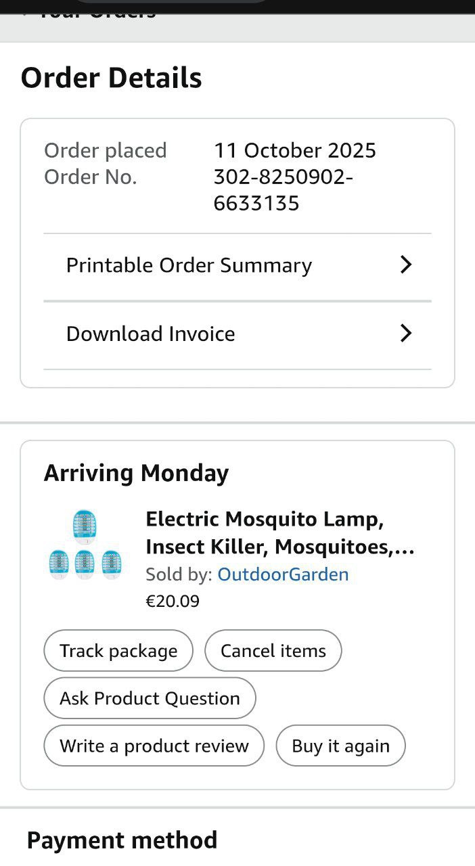475x866 pixels.
Task: Tap Ask Product Question
Action: (150, 698)
